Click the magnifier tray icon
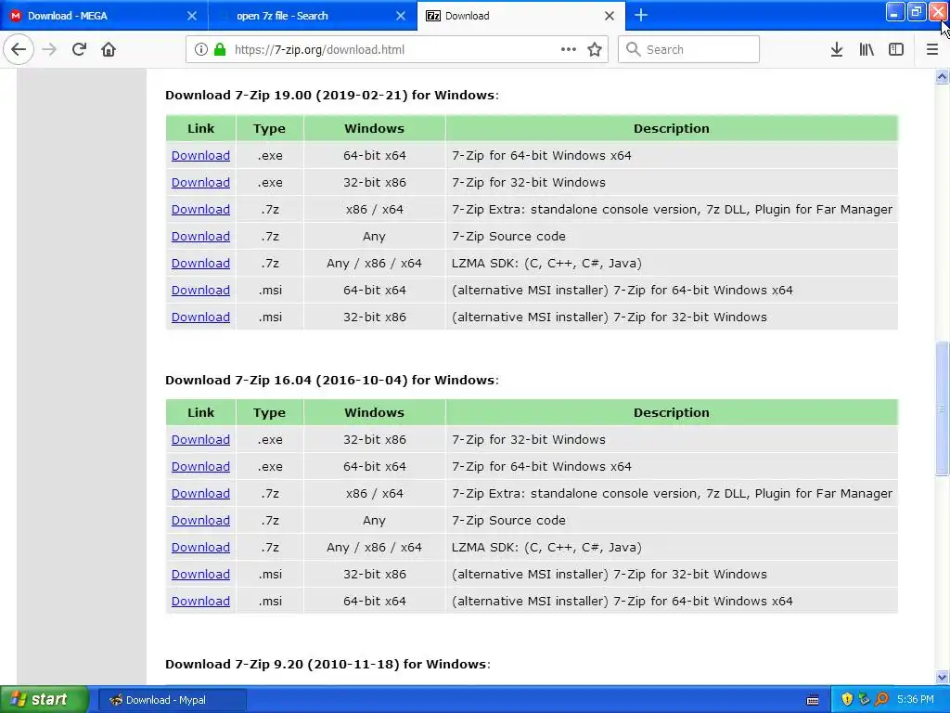Image resolution: width=950 pixels, height=713 pixels. [881, 700]
